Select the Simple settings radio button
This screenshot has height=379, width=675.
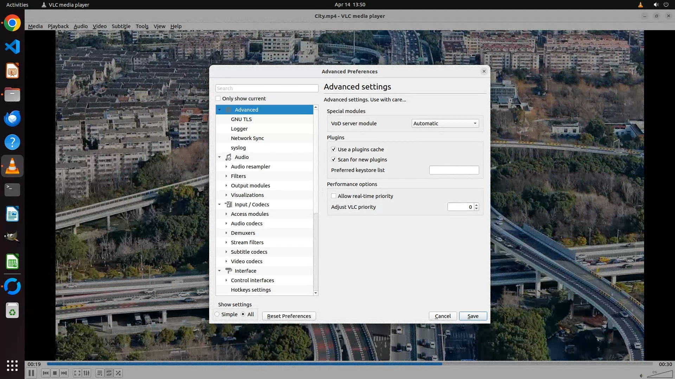(217, 314)
